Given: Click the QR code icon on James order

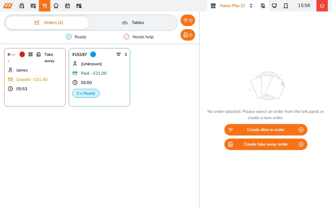Looking at the screenshot, I should coord(31,54).
